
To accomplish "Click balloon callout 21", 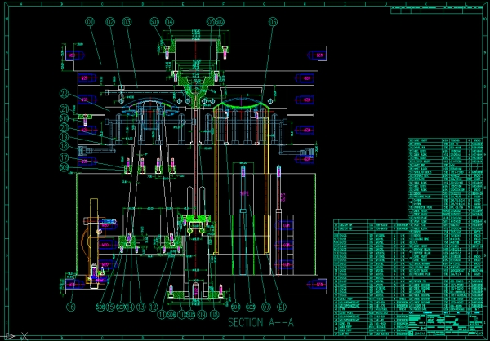I will [x=64, y=108].
